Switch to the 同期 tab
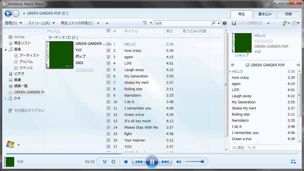Viewport: 304px width, 171px height. pyautogui.click(x=288, y=14)
